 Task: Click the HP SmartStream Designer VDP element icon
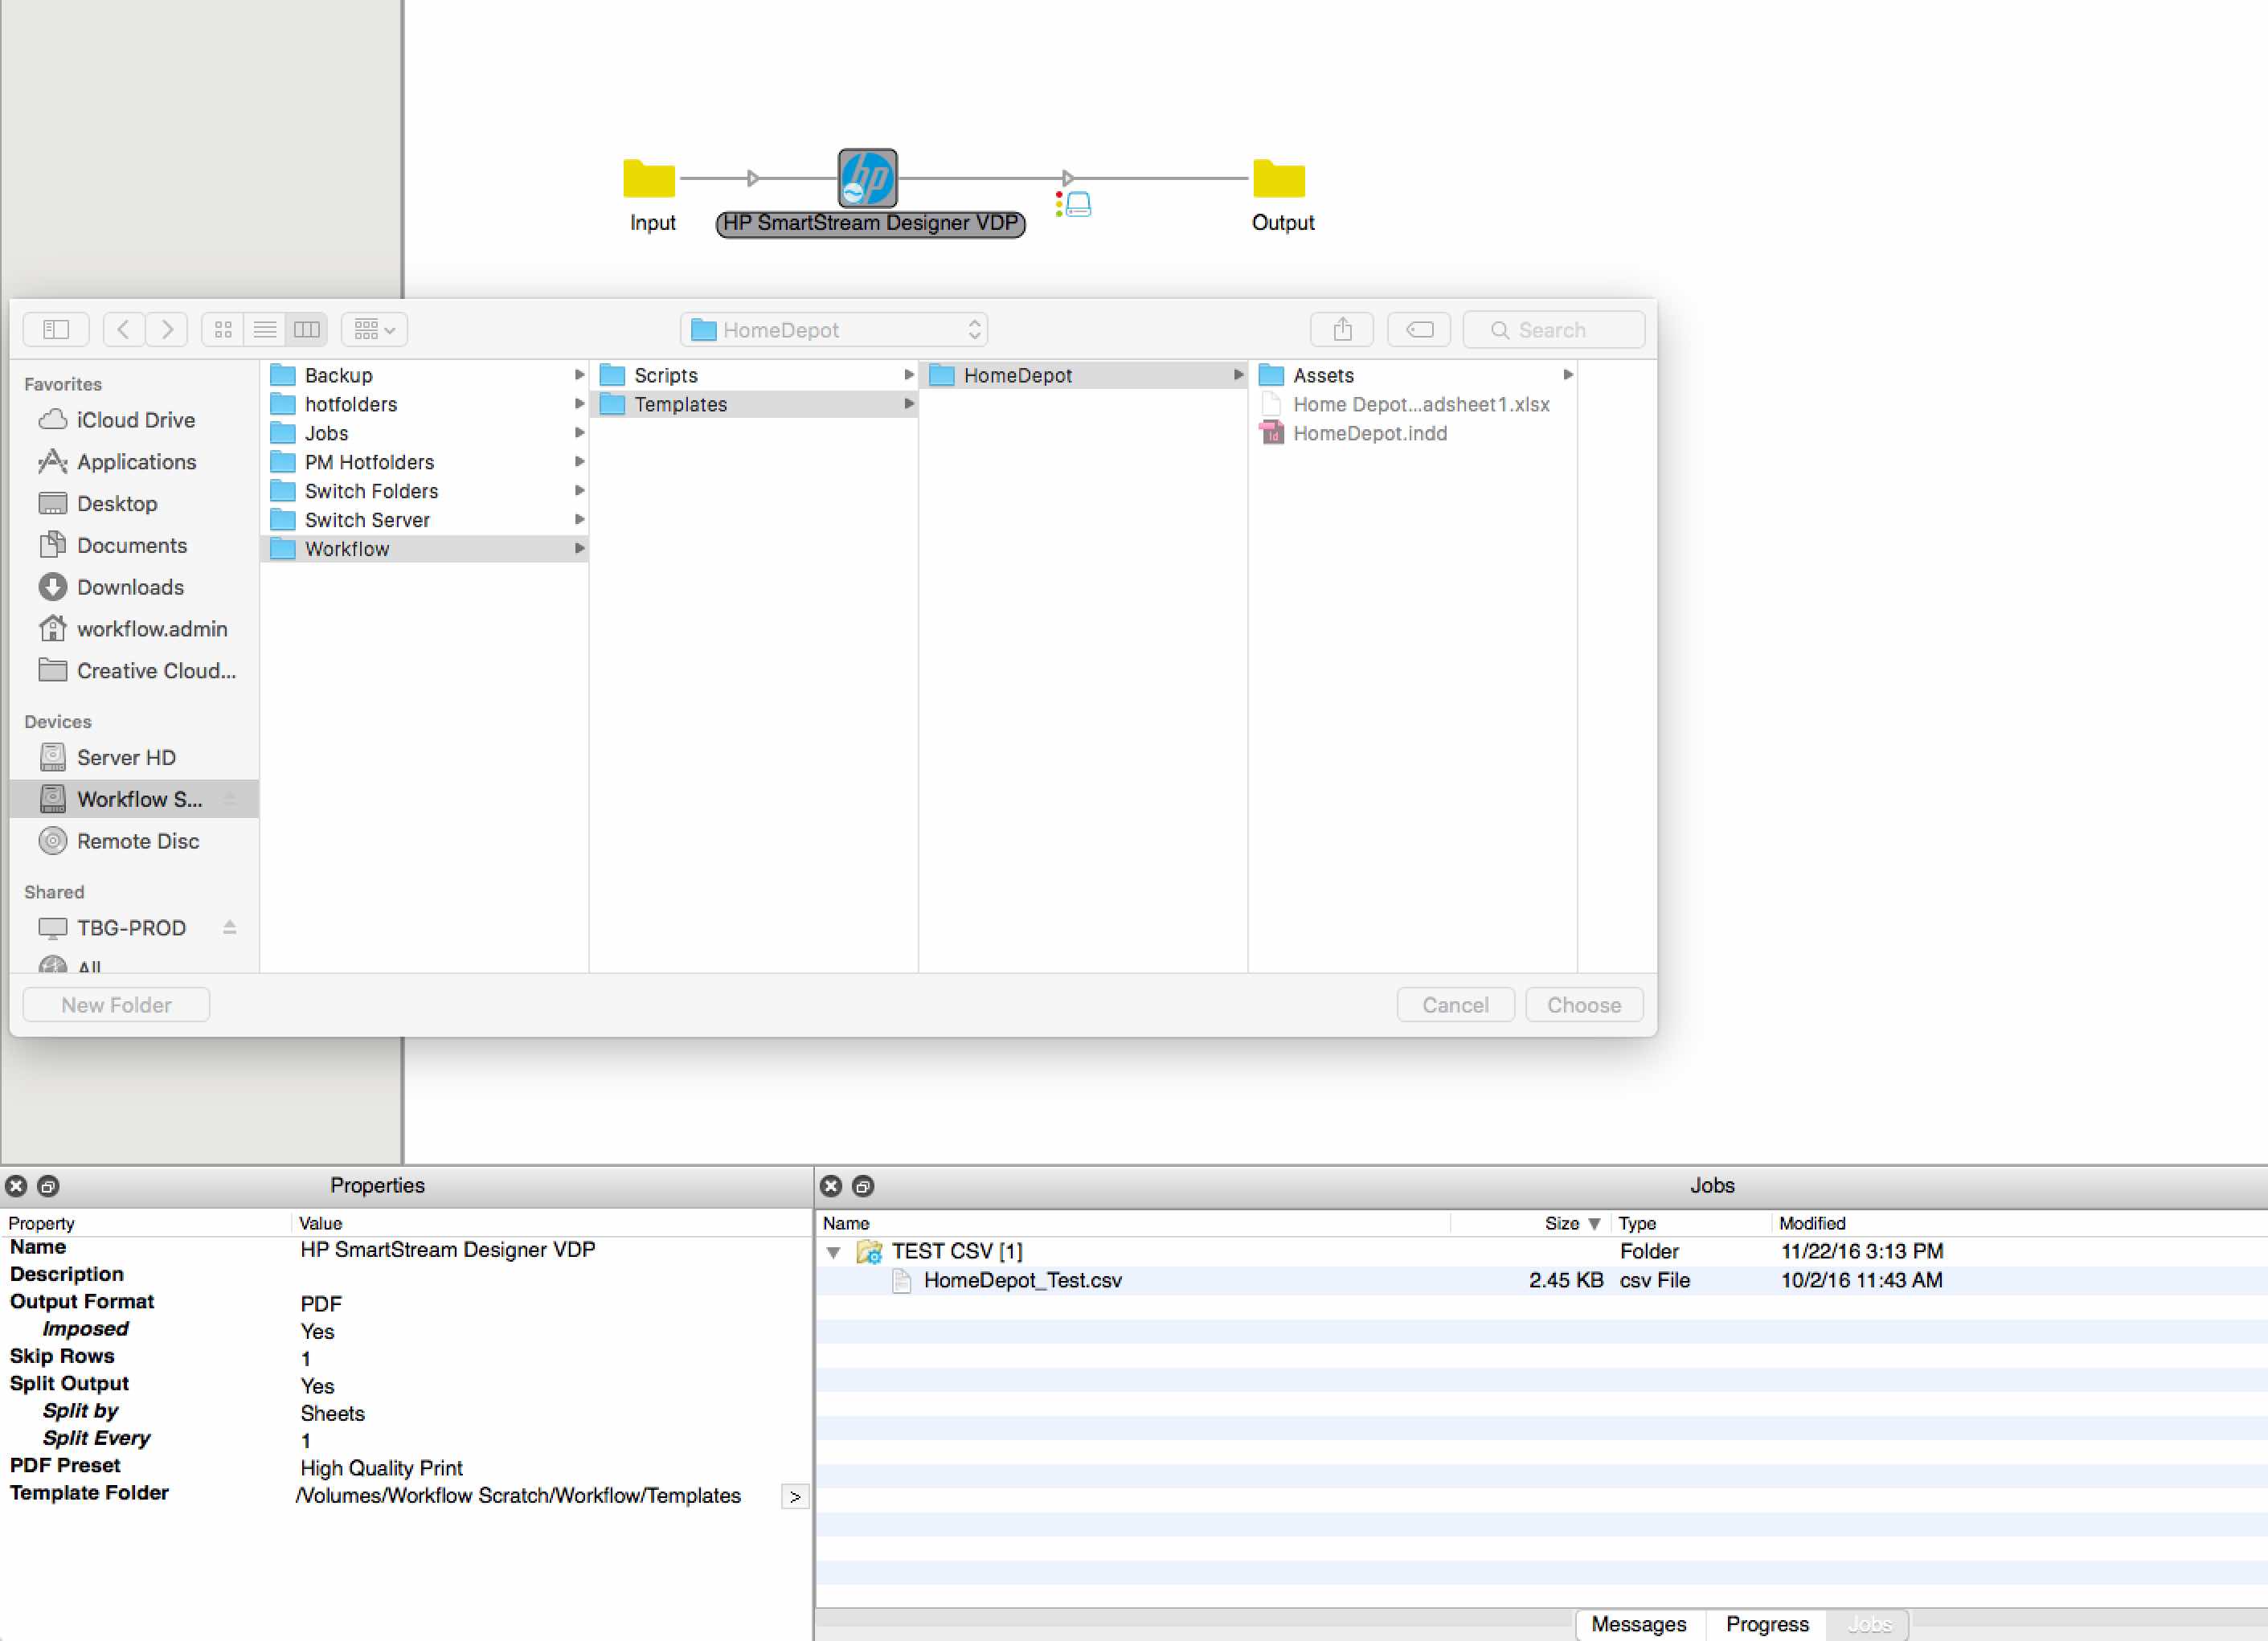click(x=867, y=178)
